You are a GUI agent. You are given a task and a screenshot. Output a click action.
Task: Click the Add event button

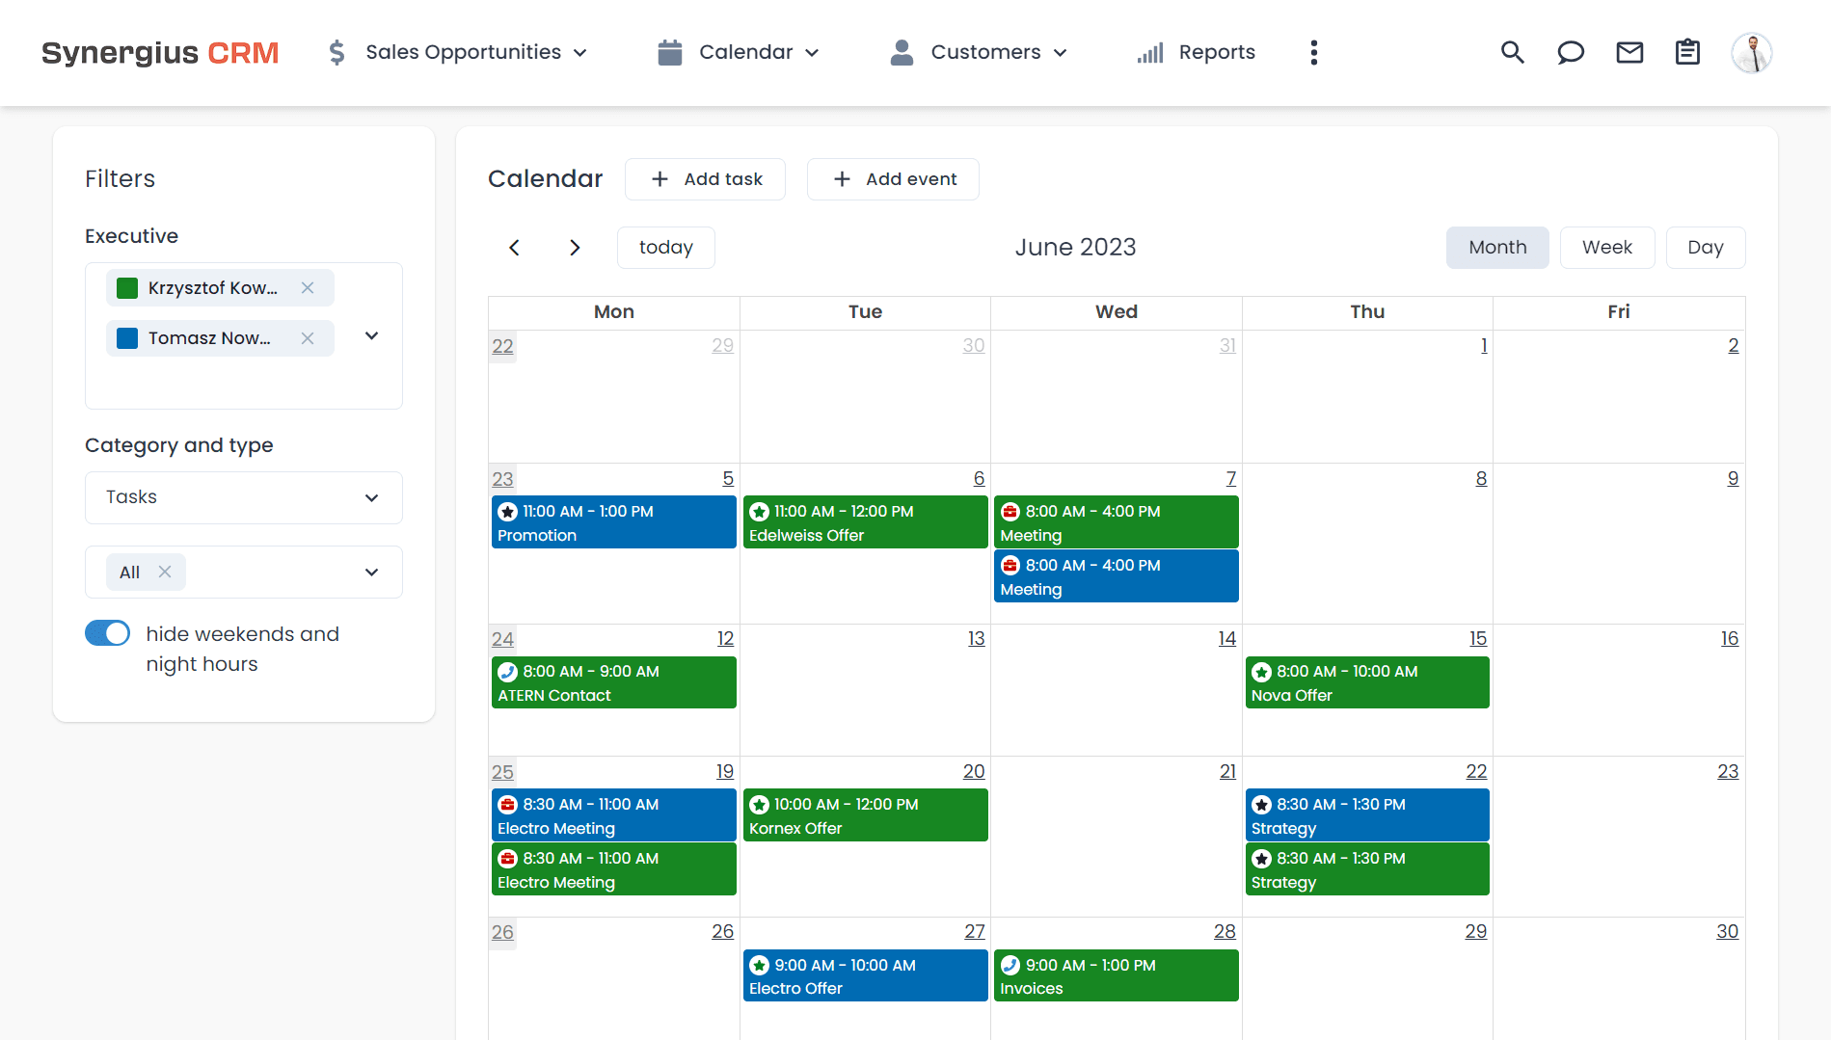click(893, 179)
